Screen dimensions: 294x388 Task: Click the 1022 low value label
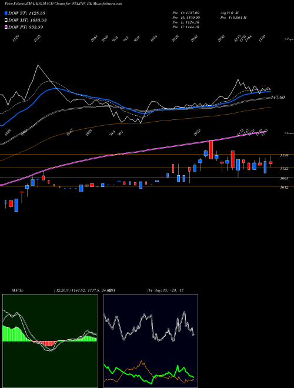coord(197,132)
